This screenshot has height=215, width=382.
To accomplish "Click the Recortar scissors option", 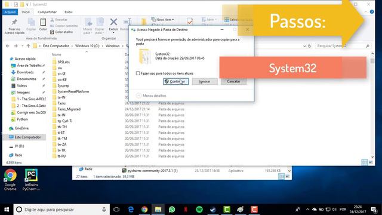I will click(x=58, y=20).
